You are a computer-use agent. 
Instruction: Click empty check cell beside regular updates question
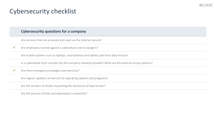coord(14,78)
